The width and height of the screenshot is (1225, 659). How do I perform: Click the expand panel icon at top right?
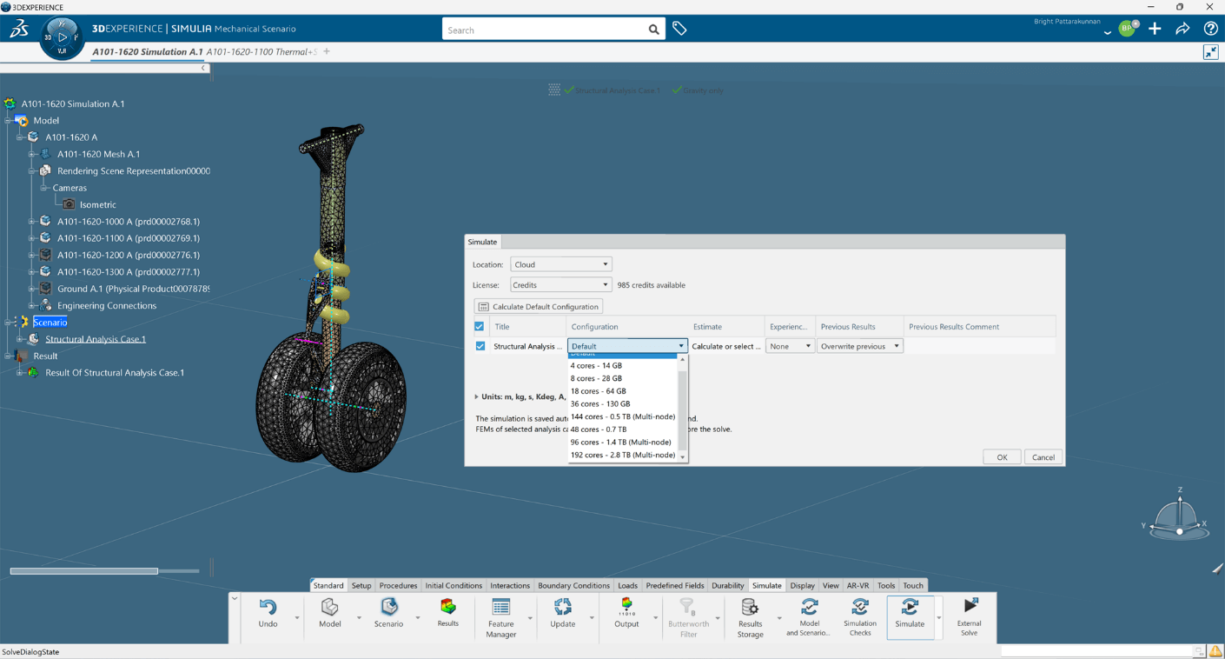(1210, 52)
